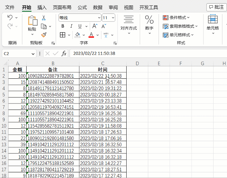Open font settings dialog launcher
This screenshot has height=178, width=227.
coord(115,43)
